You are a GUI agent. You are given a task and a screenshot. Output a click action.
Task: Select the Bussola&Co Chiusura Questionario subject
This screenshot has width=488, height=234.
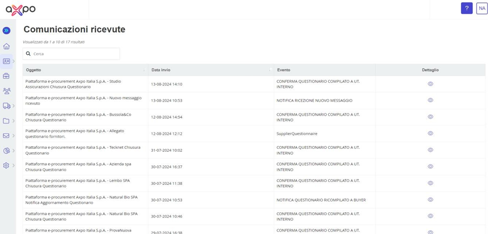(x=78, y=117)
